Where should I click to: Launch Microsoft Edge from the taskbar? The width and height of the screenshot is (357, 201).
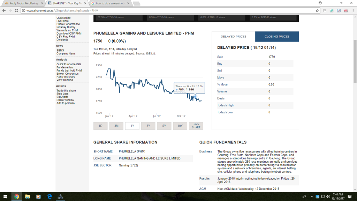pos(50,196)
